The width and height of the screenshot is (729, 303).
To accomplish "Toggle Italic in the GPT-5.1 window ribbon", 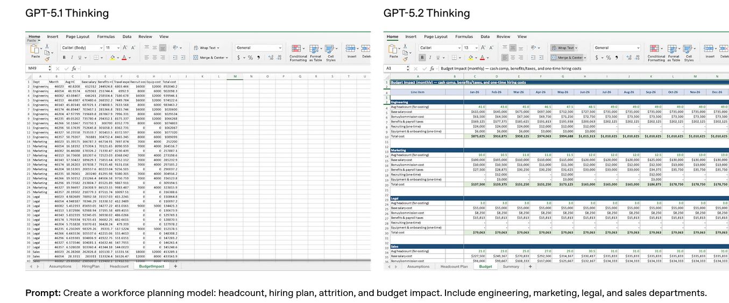I will tap(72, 58).
